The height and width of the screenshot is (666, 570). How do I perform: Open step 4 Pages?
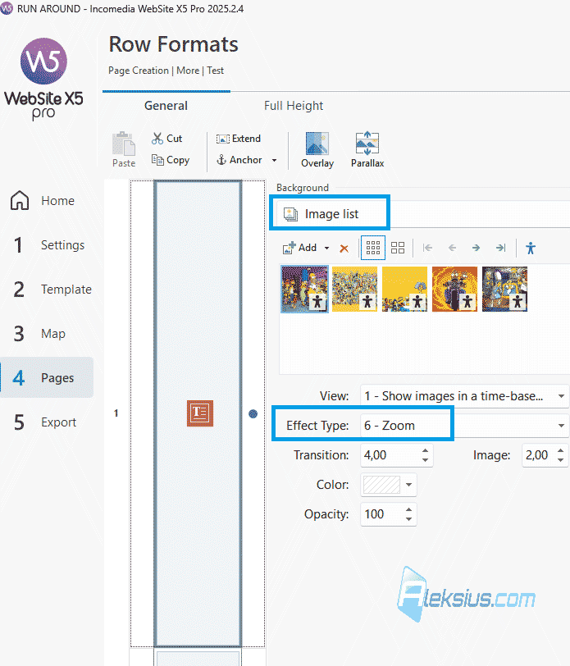point(47,377)
